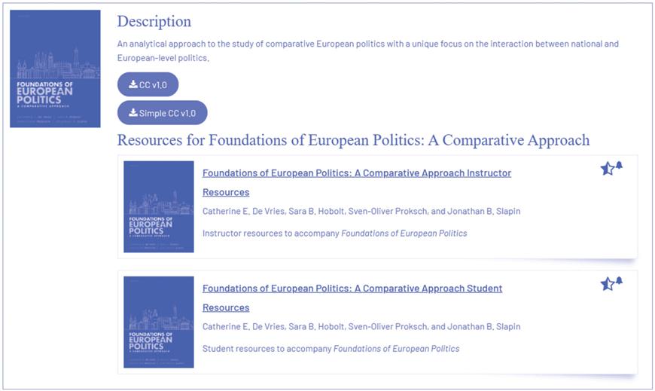655x391 pixels.
Task: Click the download icon on Simple CC v1.0
Action: coord(133,113)
